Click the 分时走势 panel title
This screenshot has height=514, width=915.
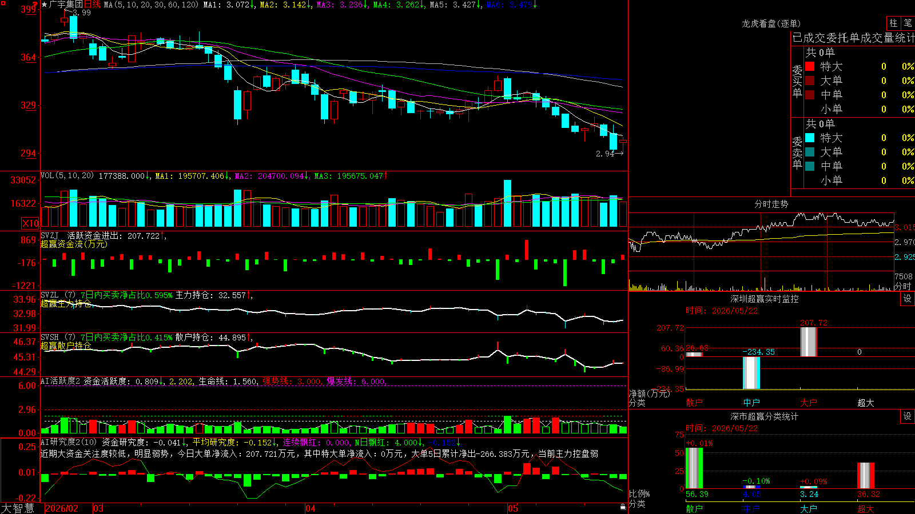[x=771, y=204]
